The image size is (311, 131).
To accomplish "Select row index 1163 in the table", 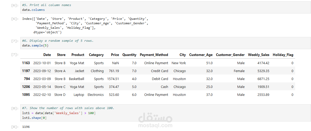I will 26,63.
